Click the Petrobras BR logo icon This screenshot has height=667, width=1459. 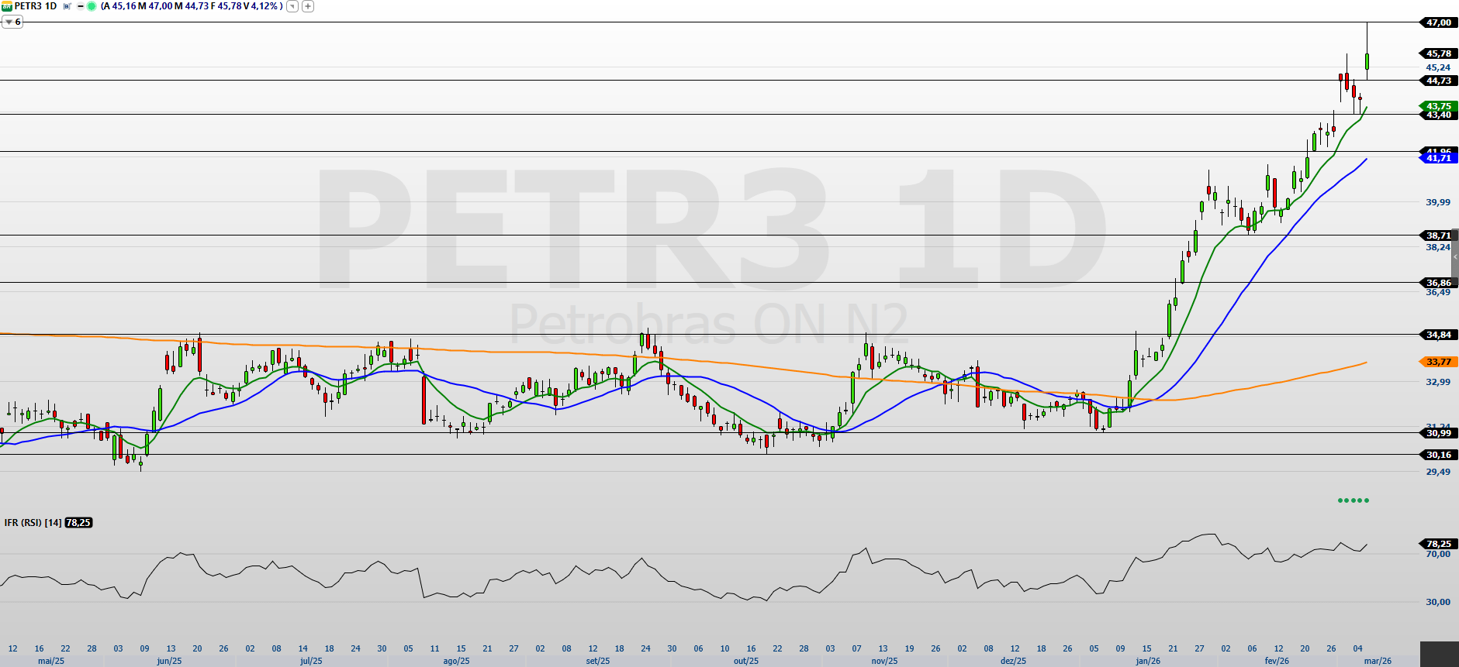(x=7, y=6)
